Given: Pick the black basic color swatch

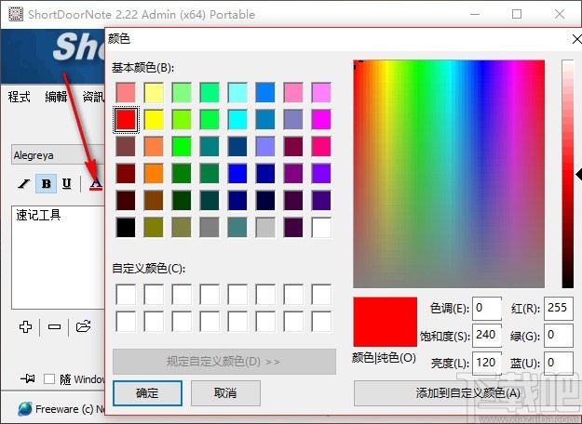Looking at the screenshot, I should [x=126, y=227].
